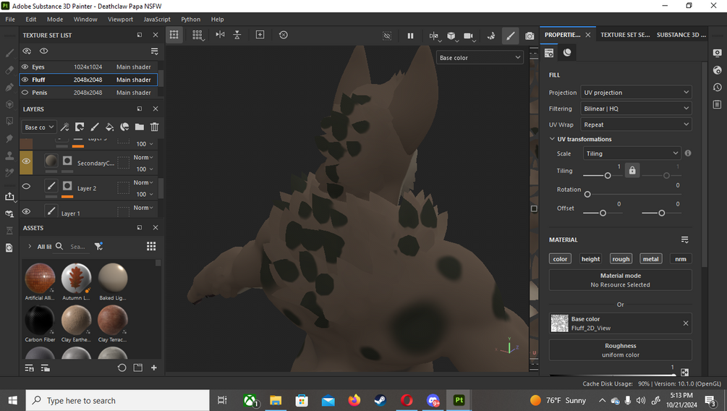Viewport: 727px width, 411px height.
Task: Adjust the Rotation slider handle
Action: coord(587,195)
